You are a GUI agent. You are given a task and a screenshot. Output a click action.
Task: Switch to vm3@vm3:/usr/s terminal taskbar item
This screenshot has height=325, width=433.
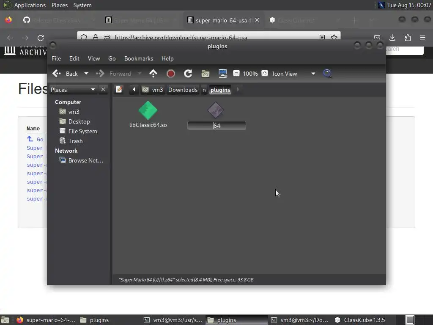click(174, 320)
